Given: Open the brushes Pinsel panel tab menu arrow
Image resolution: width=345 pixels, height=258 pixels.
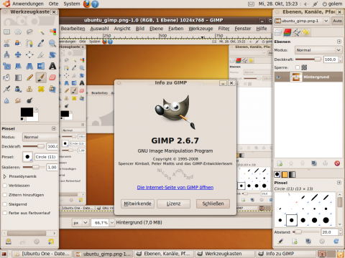Looking at the screenshot, I should pyautogui.click(x=339, y=183).
